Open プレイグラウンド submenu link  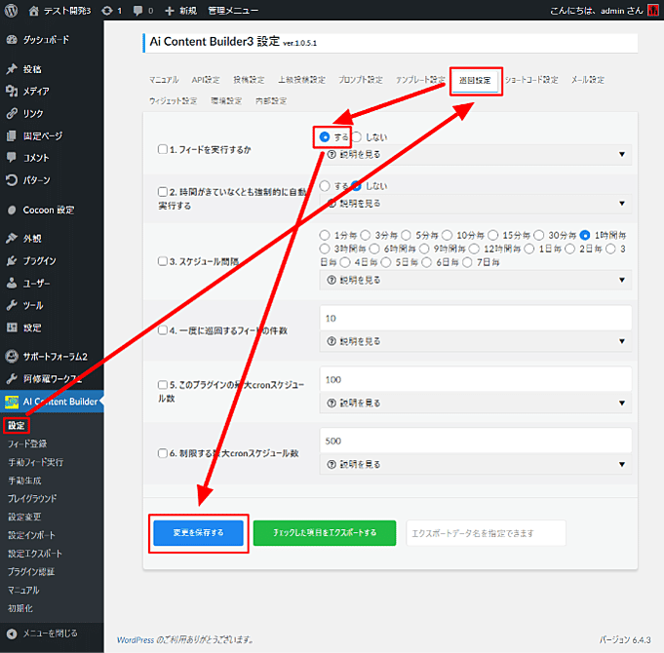click(32, 499)
